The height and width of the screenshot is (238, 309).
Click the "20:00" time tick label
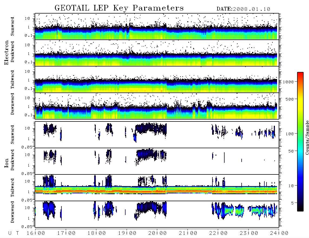[x=157, y=233]
